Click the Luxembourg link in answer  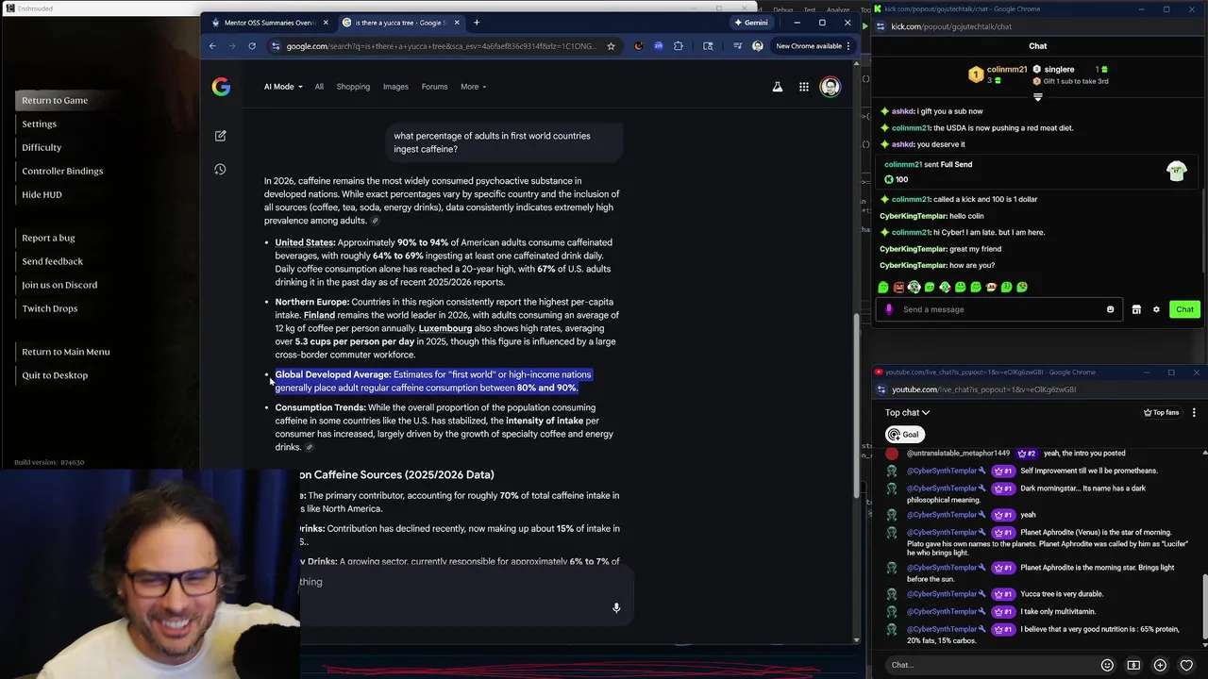tap(445, 328)
